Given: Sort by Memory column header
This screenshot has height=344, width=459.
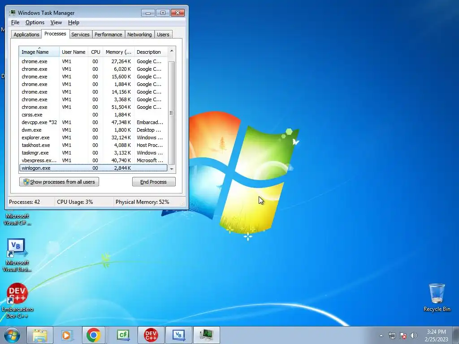Looking at the screenshot, I should pyautogui.click(x=118, y=52).
